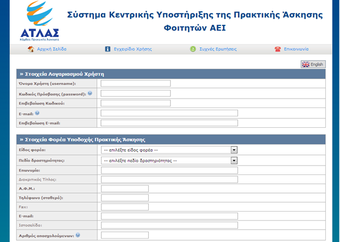Viewport: 340px width, 242px height.
Task: Click the Fax input field
Action: 125,207
